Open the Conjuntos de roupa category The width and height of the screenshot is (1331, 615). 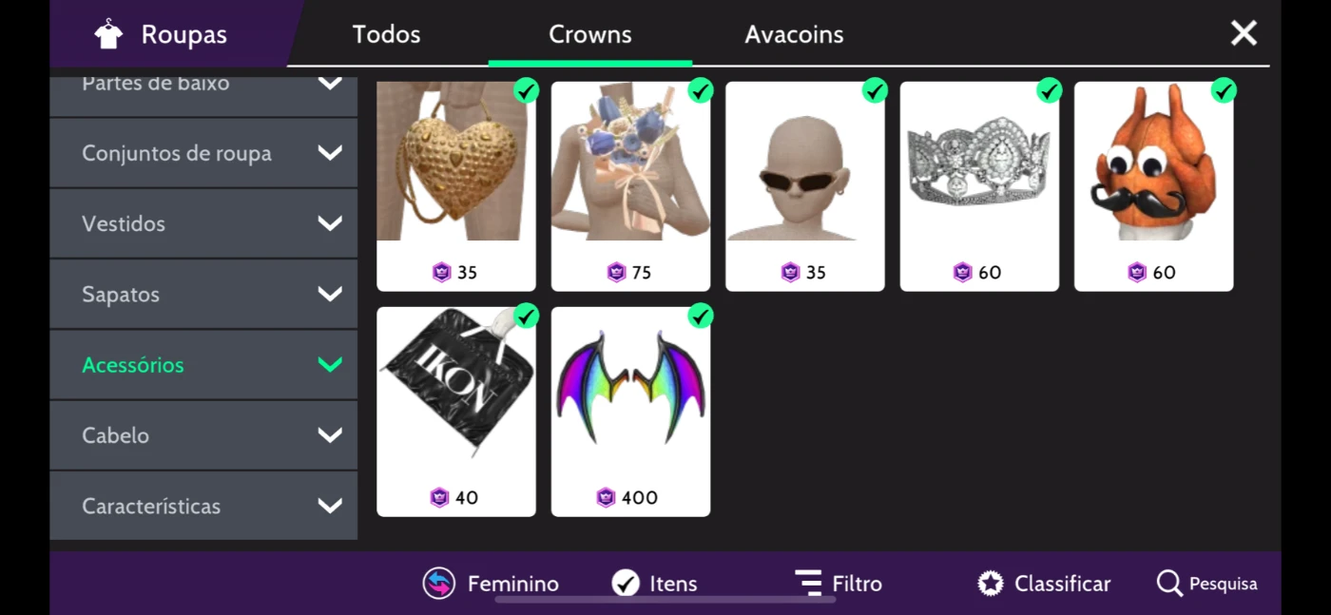203,153
